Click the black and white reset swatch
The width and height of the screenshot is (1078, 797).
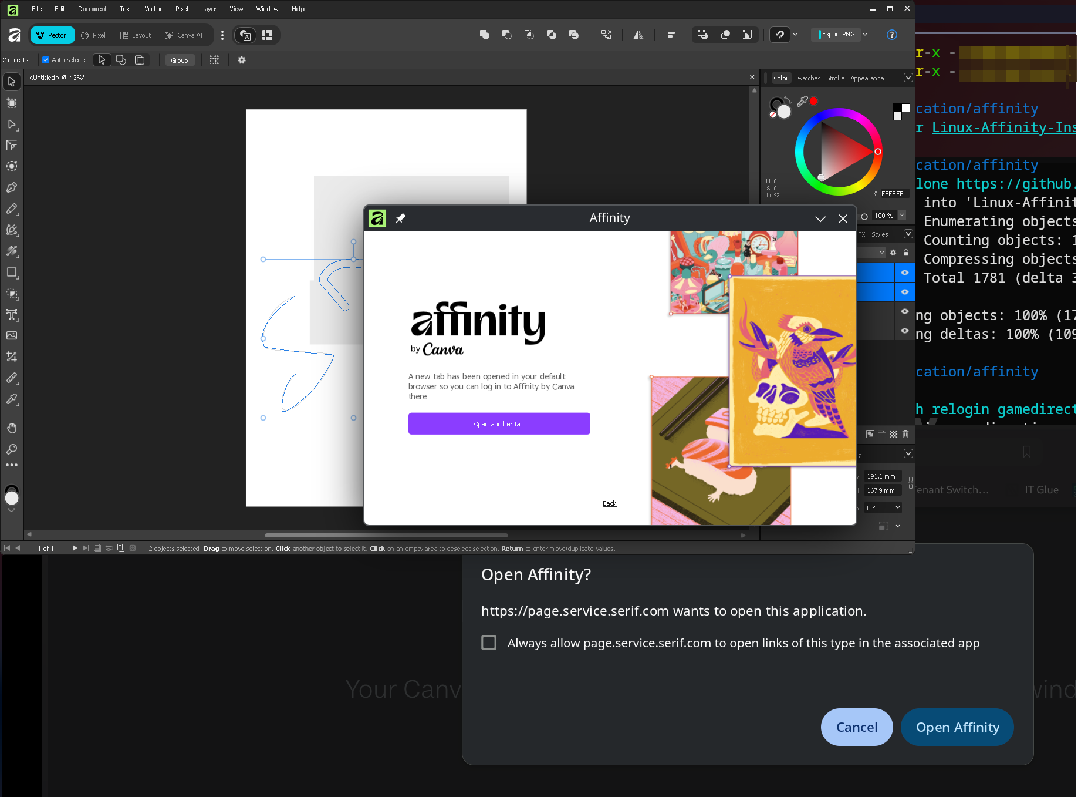pos(901,112)
